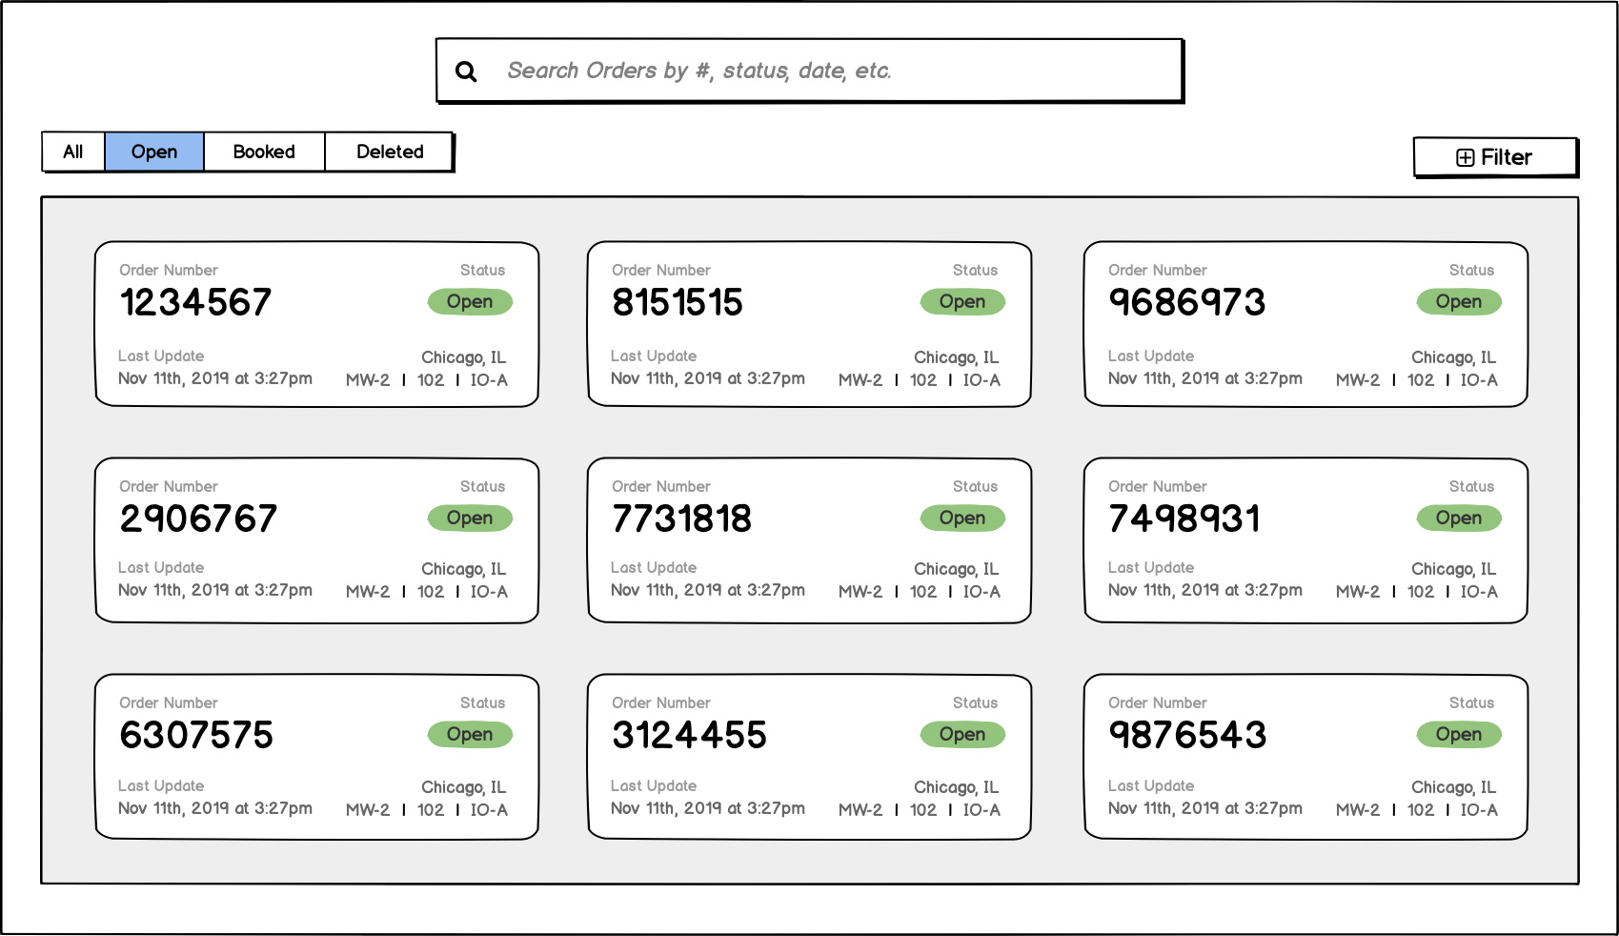Select order number 9686973
This screenshot has width=1619, height=936.
tap(1187, 303)
